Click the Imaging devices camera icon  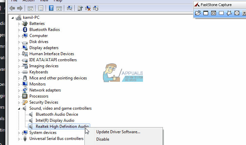(x=25, y=66)
